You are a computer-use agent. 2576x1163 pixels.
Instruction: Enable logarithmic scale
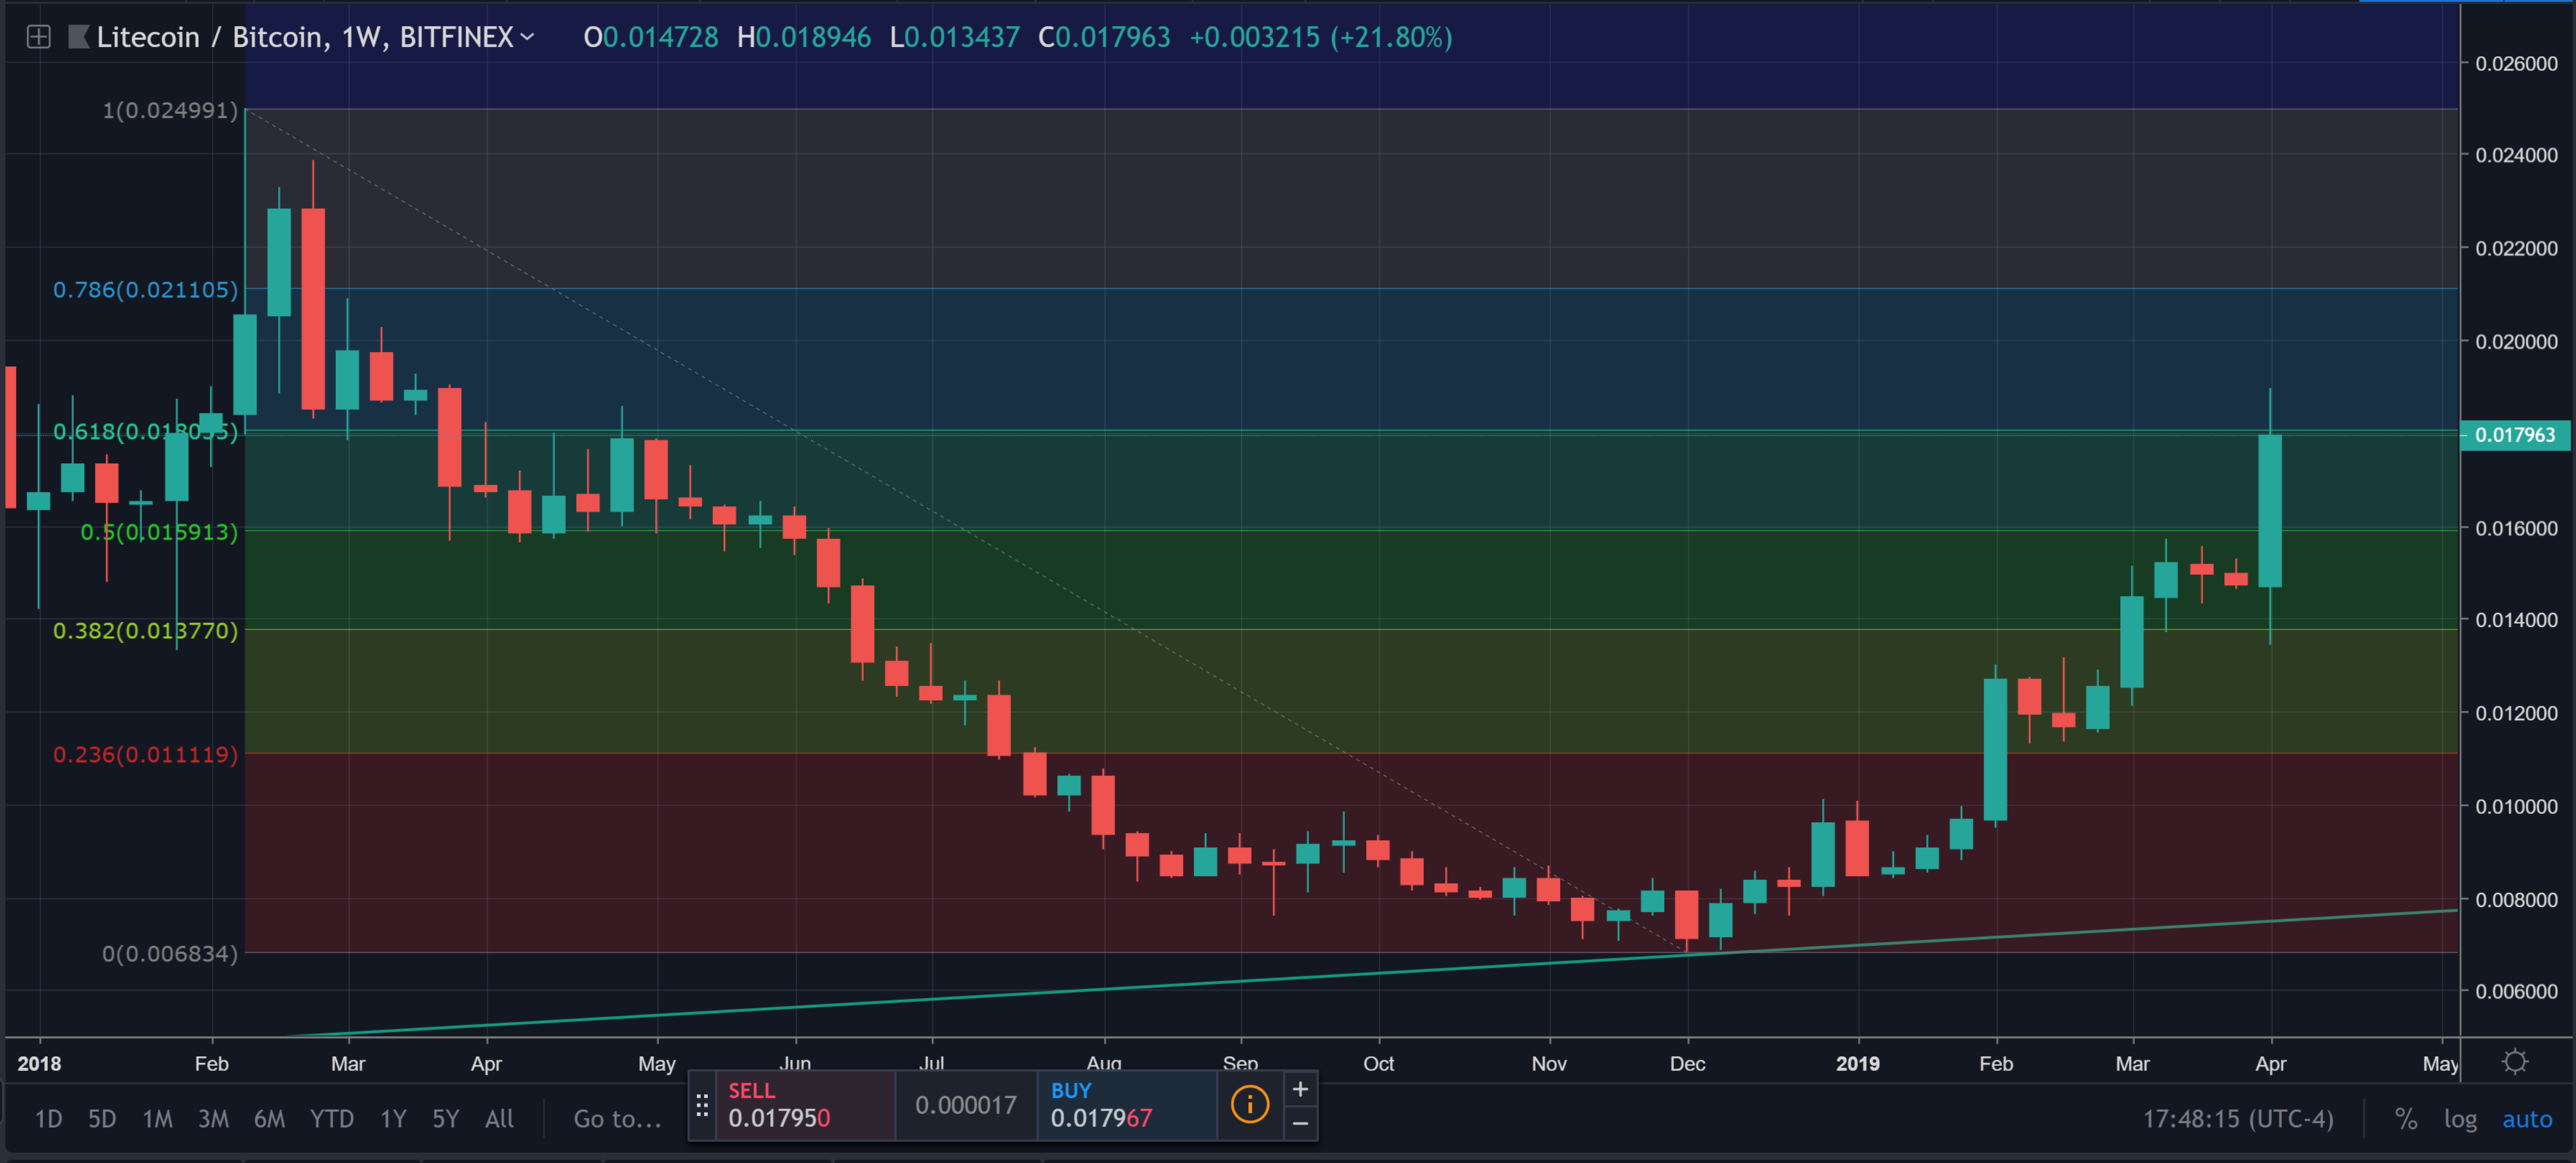coord(2461,1119)
